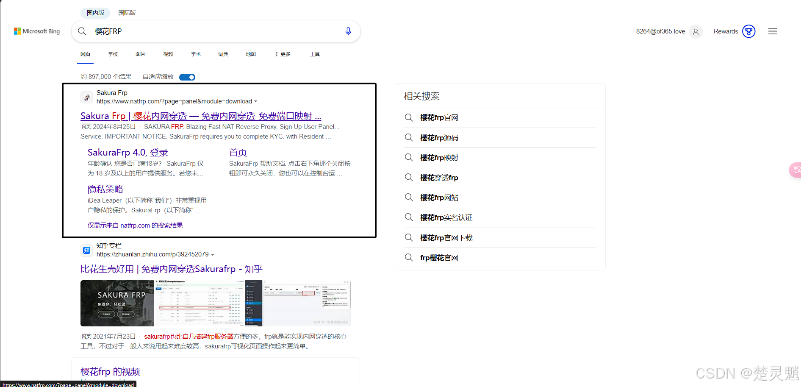Open the 更多 menu in search tabs
The width and height of the screenshot is (801, 387).
(x=283, y=54)
